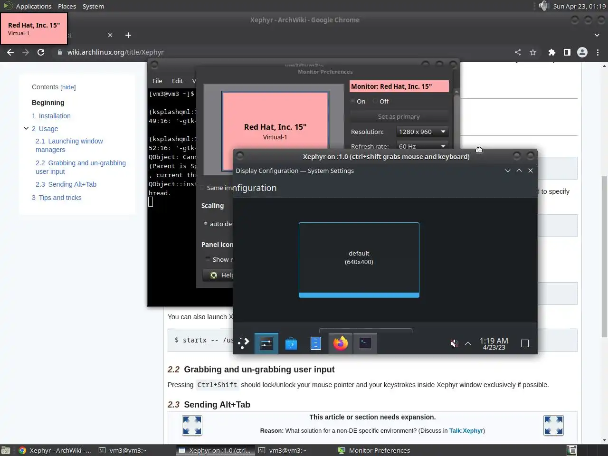This screenshot has height=456, width=608.
Task: Switch to Xephyr - ArchWiki taskbar item
Action: [55, 450]
